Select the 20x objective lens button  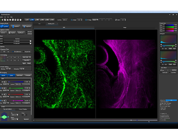(x=33, y=20)
